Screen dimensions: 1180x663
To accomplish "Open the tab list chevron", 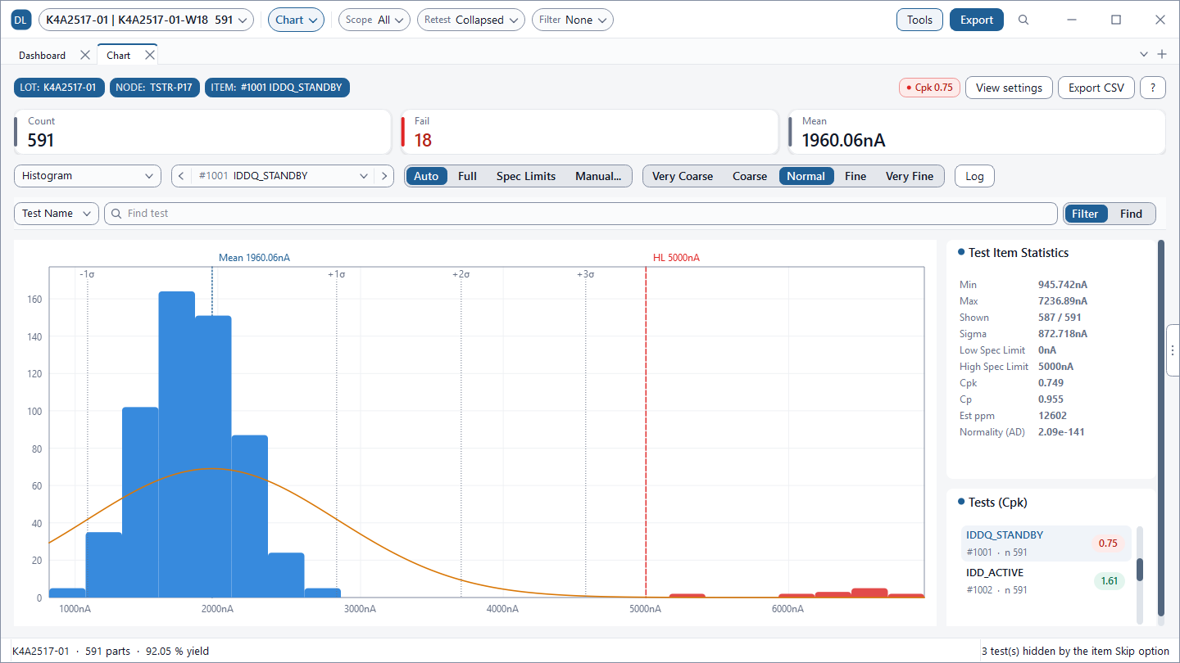I will [1144, 55].
